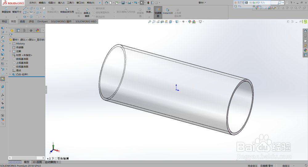
Task: Select the Polygon sketch tool
Action: tap(31, 17)
